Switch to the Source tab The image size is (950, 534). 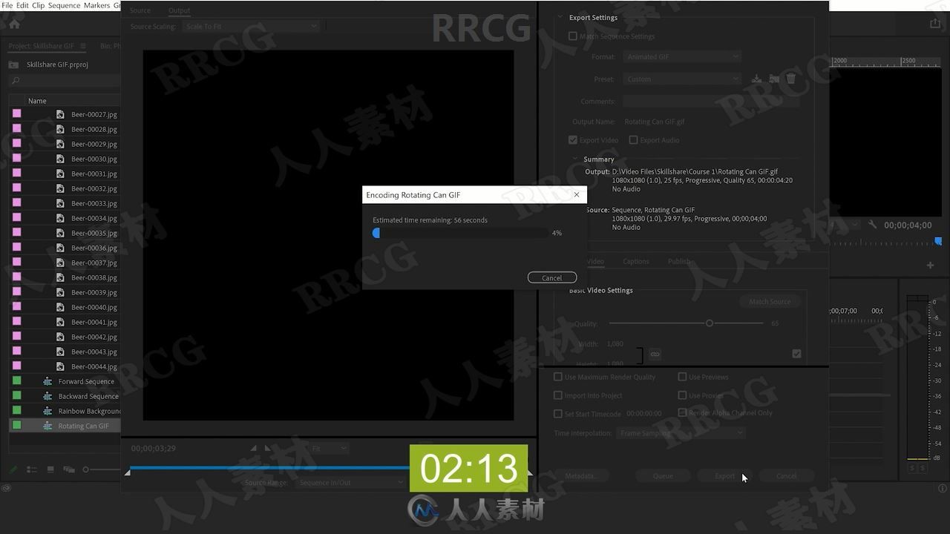point(140,10)
